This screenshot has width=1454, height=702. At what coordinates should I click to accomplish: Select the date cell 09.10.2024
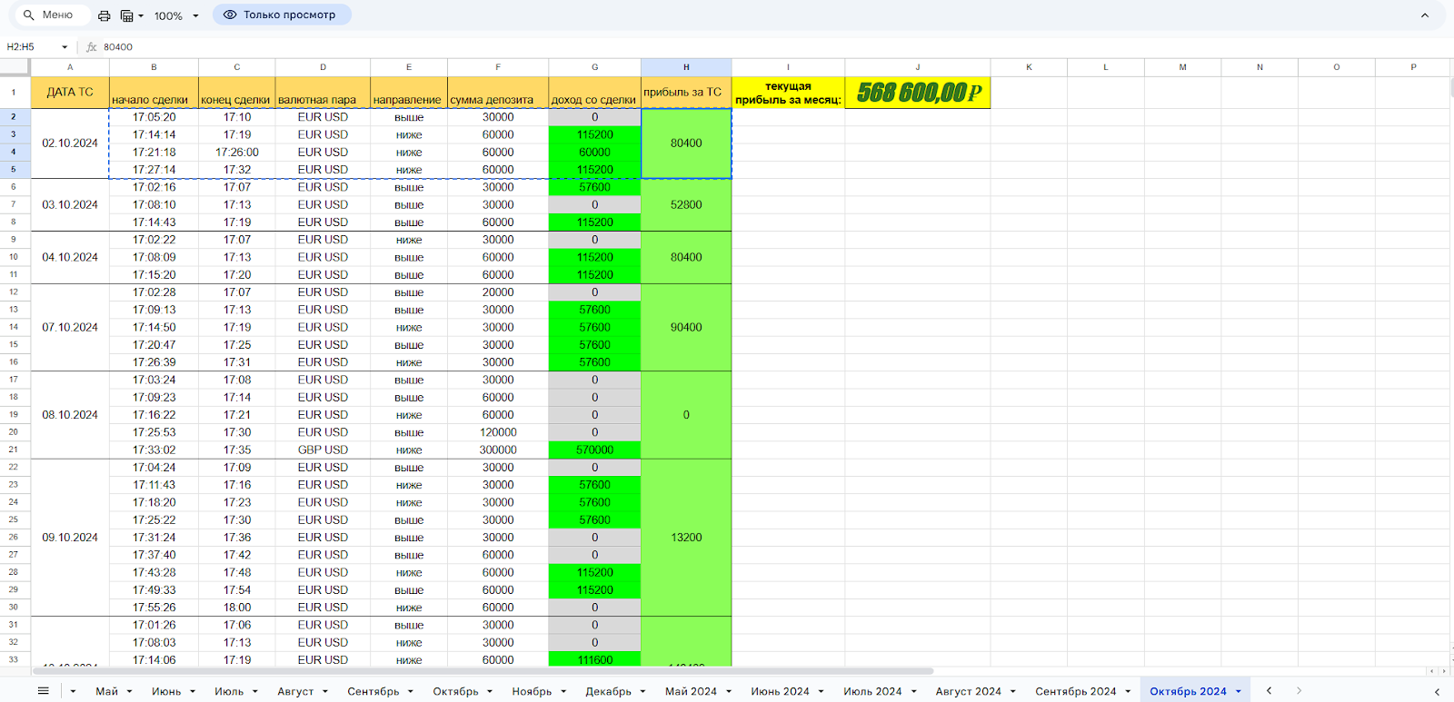(70, 538)
